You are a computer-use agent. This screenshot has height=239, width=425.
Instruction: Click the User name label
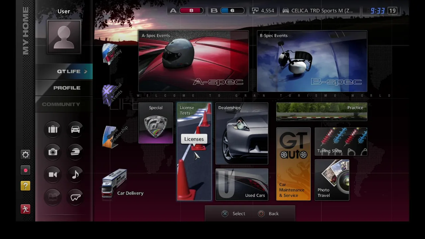64,11
